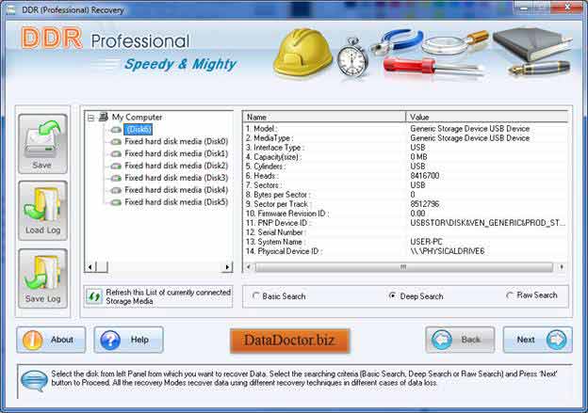The height and width of the screenshot is (413, 588).
Task: Collapse the My Computer tree node
Action: tap(90, 118)
